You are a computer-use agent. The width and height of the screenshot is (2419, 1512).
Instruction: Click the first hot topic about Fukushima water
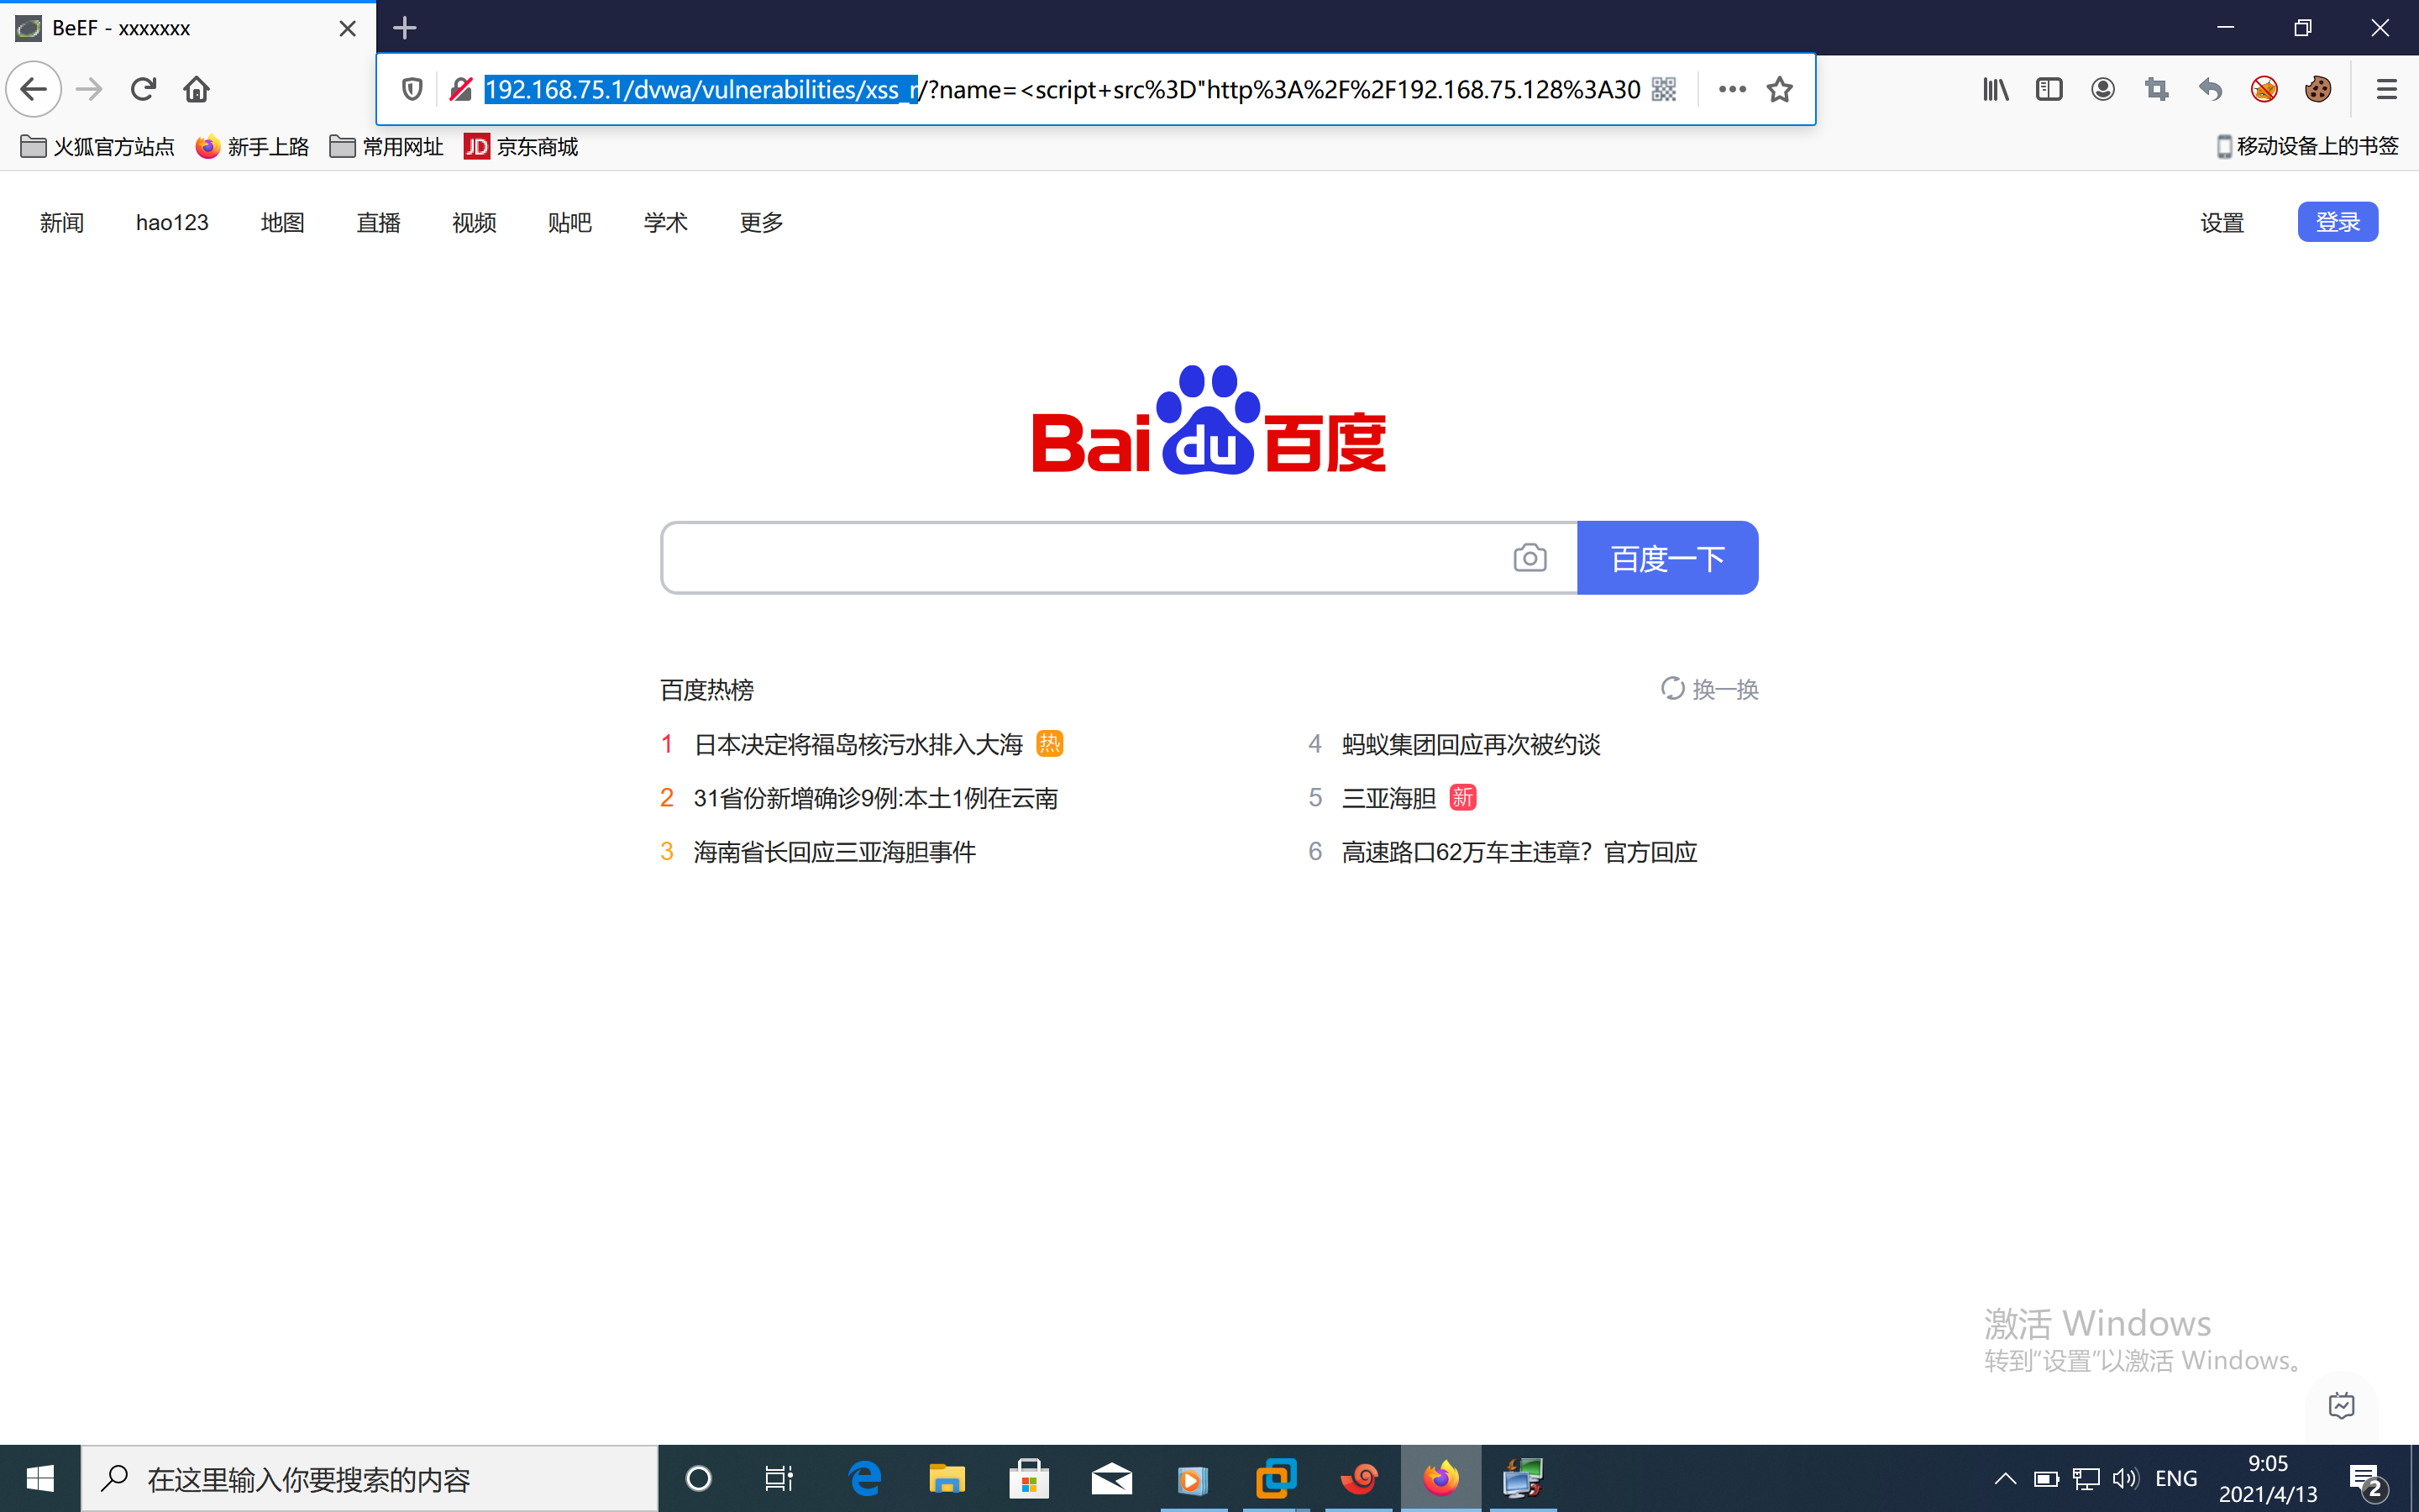(x=858, y=744)
